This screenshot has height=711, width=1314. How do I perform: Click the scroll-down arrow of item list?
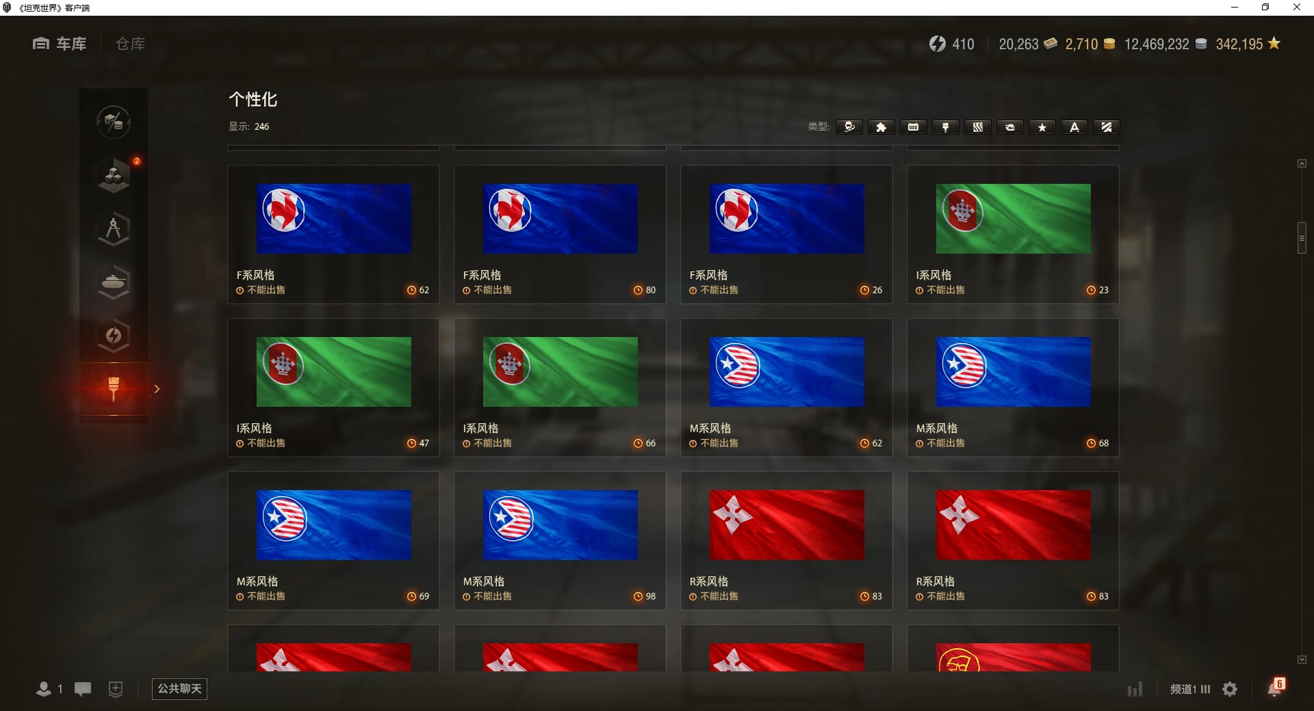coord(1302,660)
